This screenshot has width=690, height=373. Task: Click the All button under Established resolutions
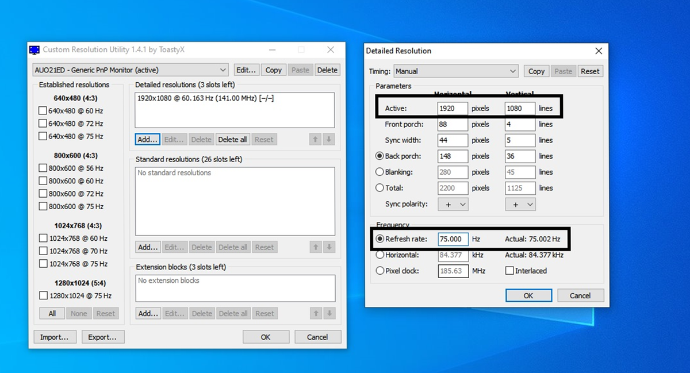[x=52, y=313]
